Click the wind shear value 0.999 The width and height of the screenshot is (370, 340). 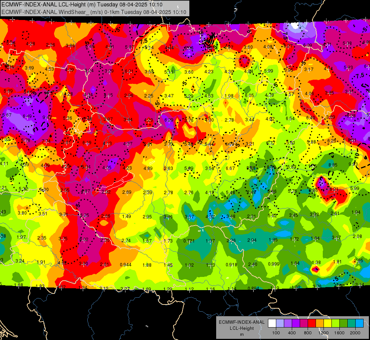[x=274, y=264]
